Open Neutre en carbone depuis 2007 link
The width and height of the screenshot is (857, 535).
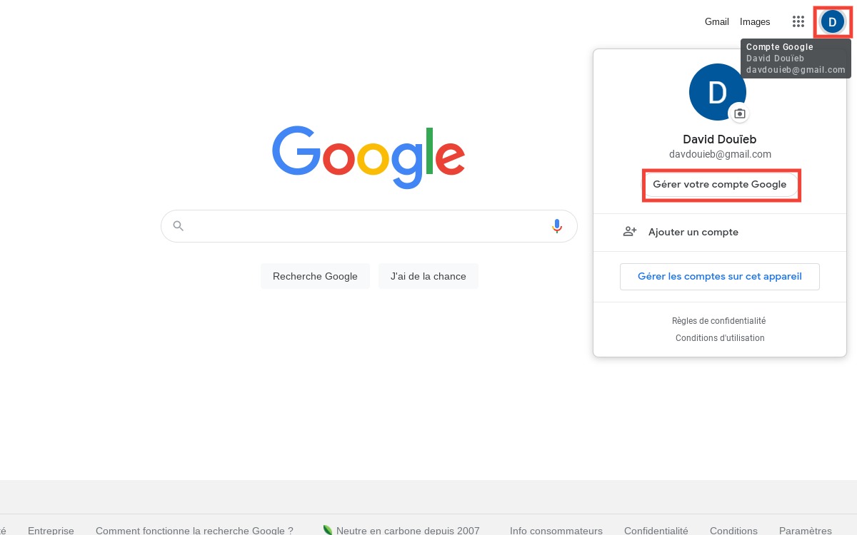point(408,531)
